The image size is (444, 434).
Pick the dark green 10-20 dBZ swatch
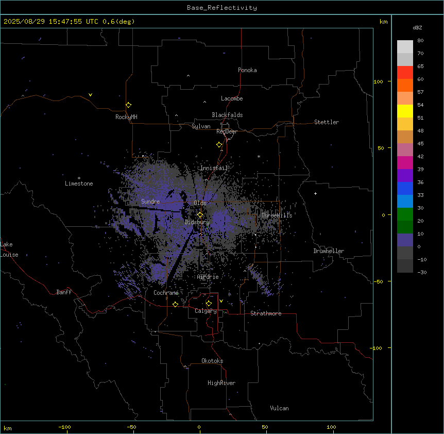pyautogui.click(x=405, y=227)
